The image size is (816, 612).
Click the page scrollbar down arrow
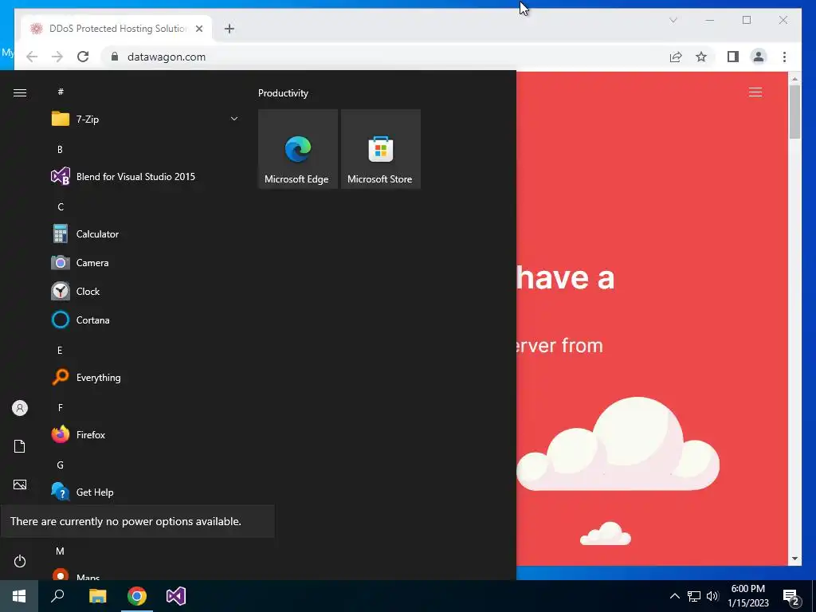click(x=794, y=559)
